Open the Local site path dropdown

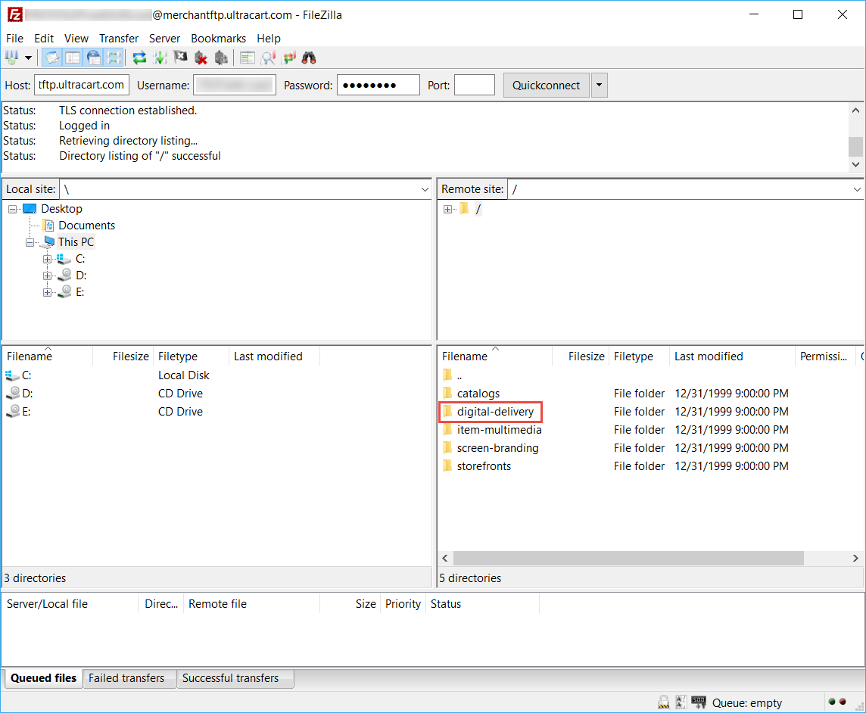click(424, 189)
